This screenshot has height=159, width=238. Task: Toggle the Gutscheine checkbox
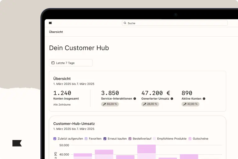point(190,139)
